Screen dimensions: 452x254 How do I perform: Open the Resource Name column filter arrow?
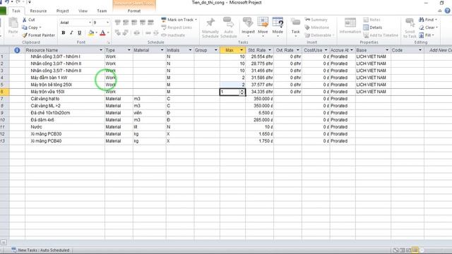pos(101,50)
